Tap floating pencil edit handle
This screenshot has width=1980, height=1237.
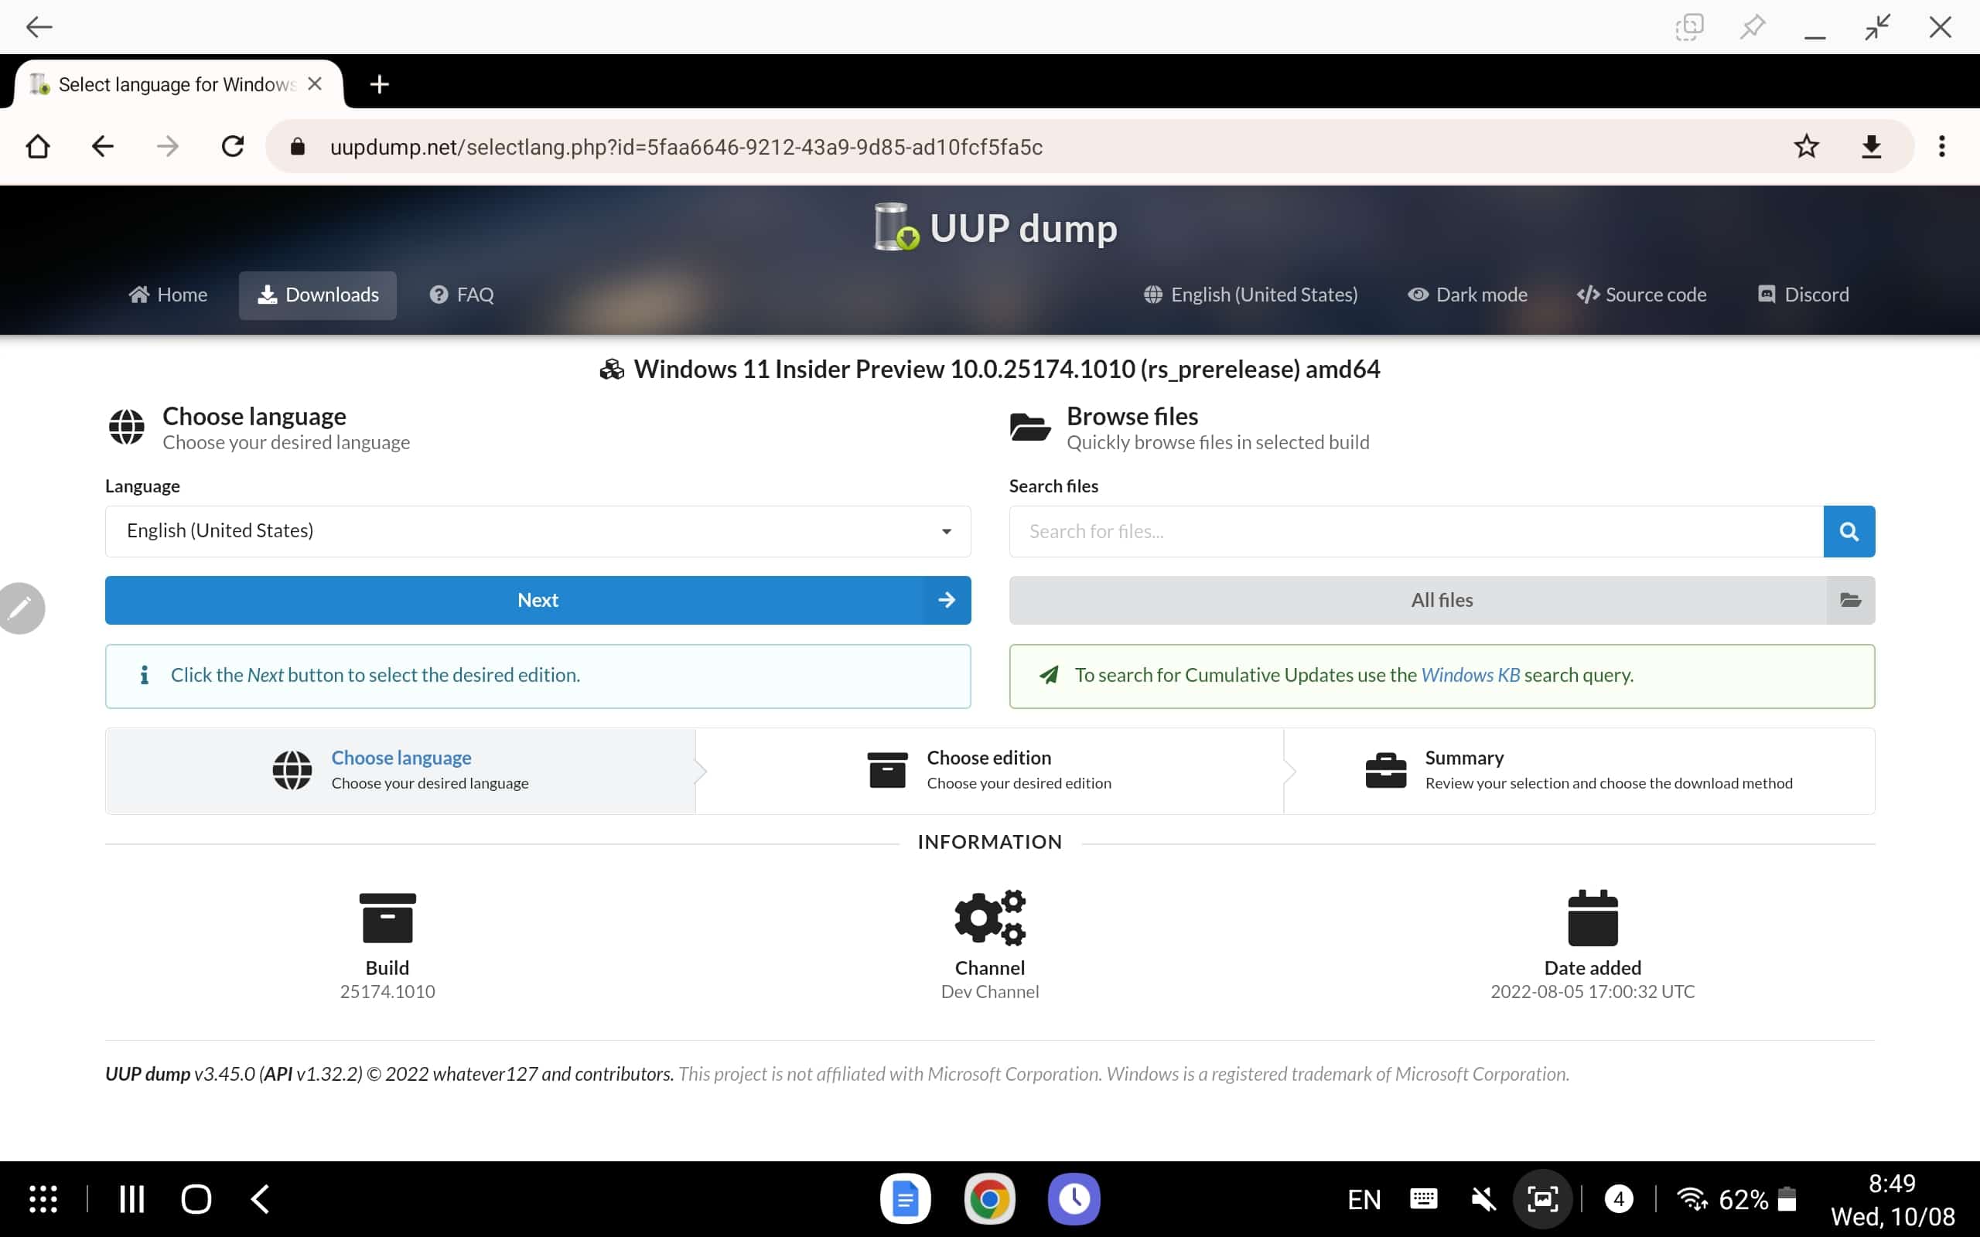tap(20, 608)
